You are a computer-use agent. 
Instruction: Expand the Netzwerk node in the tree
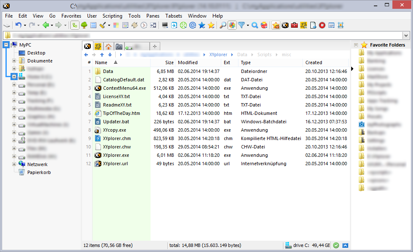pos(14,164)
